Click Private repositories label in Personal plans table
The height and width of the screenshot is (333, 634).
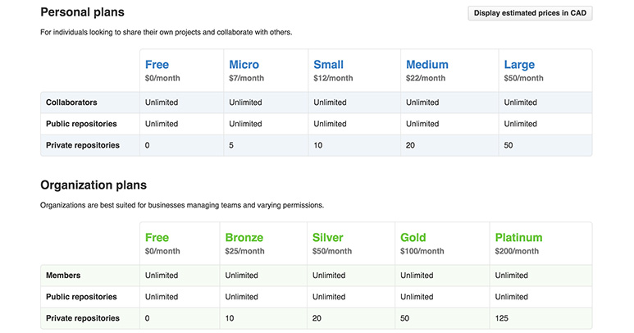coord(82,145)
